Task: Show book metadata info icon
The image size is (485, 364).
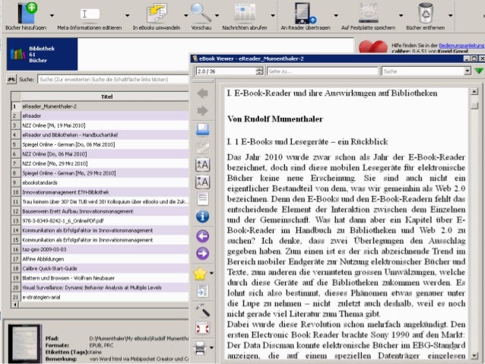Action: (x=203, y=217)
